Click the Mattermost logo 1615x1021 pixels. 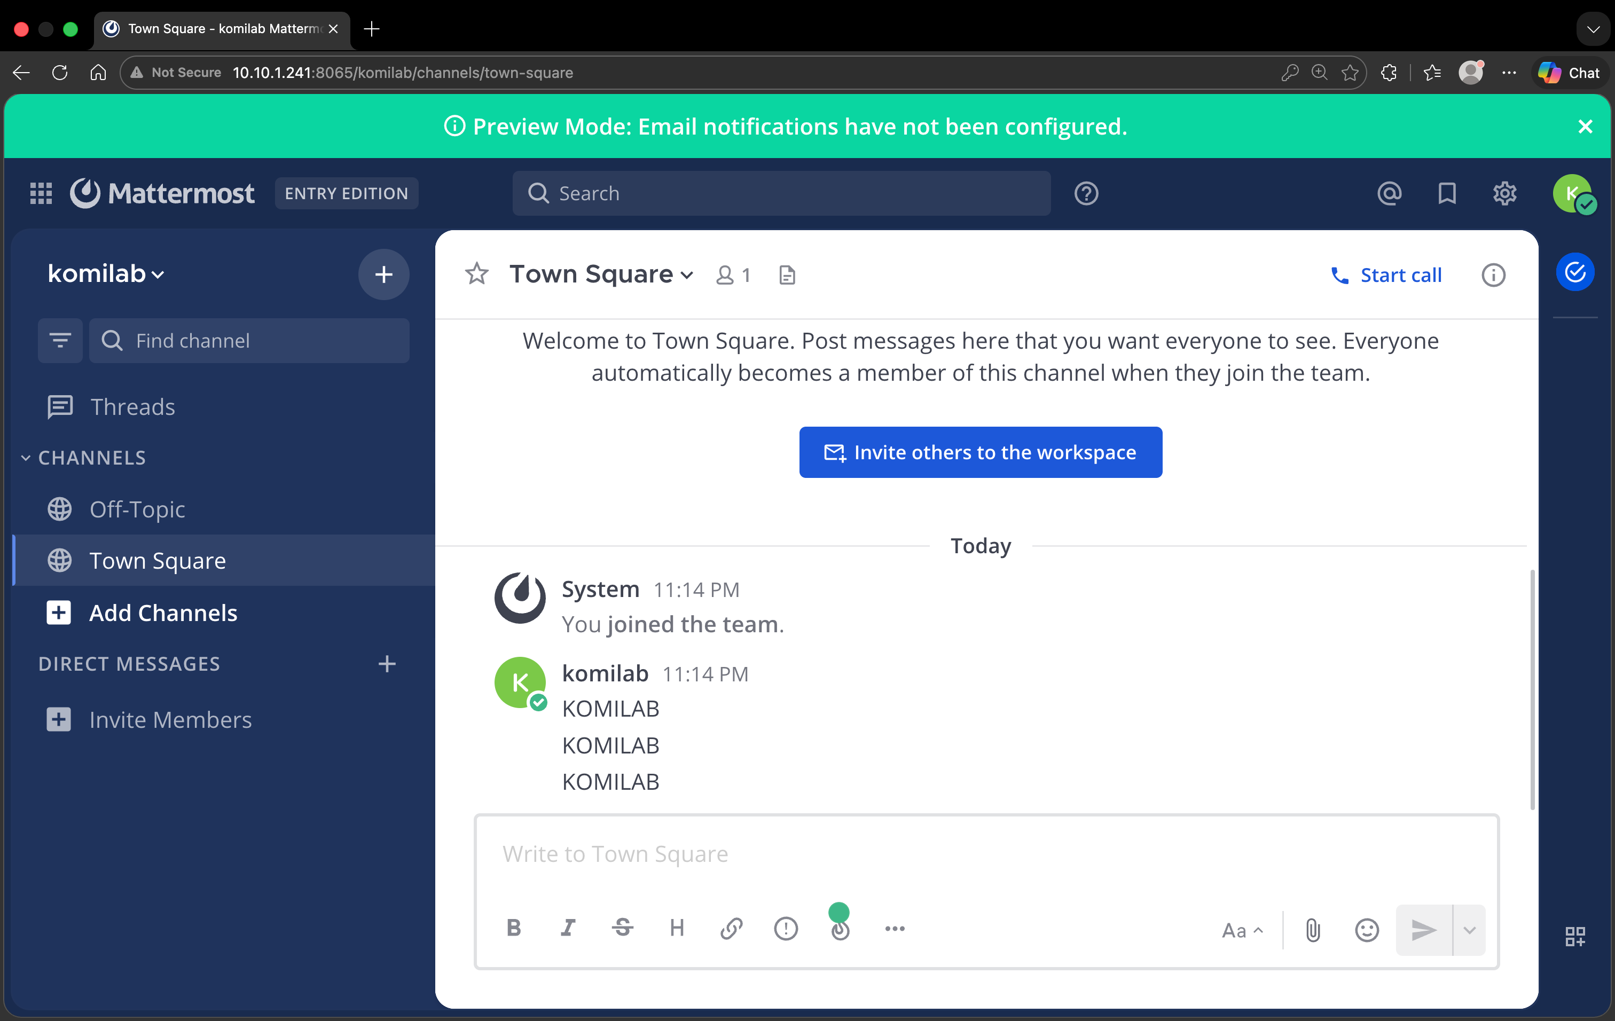click(162, 193)
